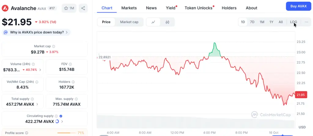Click the Avalanche logo icon
Screen dimensions: 313x136
coord(6,8)
